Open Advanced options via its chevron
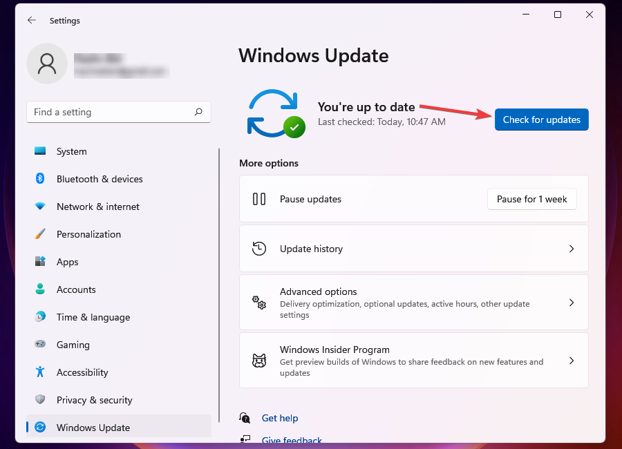622x449 pixels. pos(572,303)
